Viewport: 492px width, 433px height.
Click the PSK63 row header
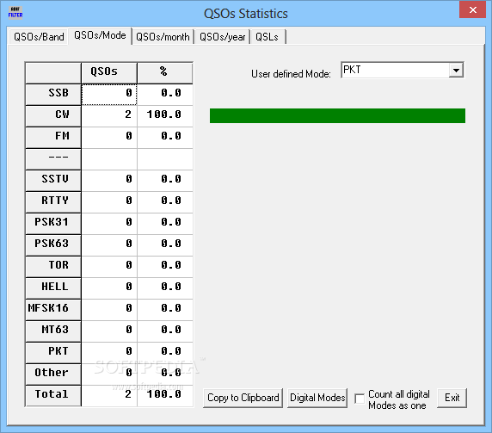point(53,245)
